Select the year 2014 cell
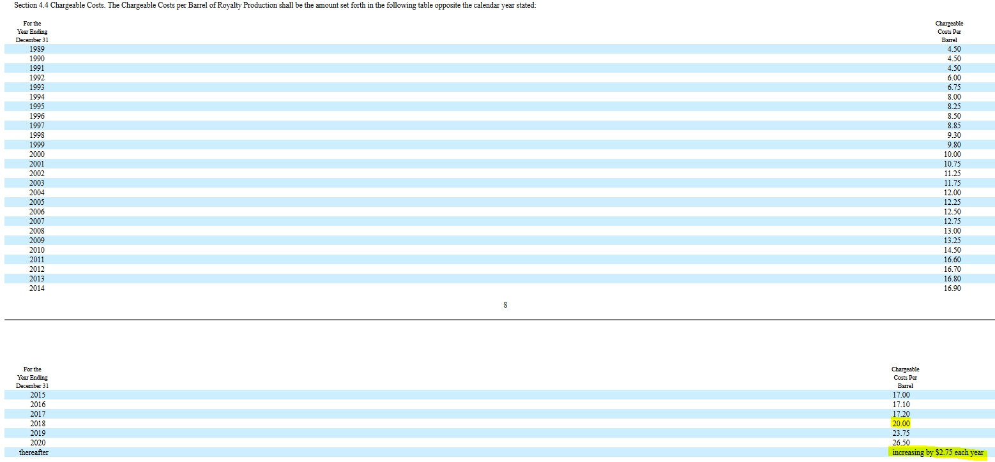Viewport: 995px width, 462px height. click(37, 288)
